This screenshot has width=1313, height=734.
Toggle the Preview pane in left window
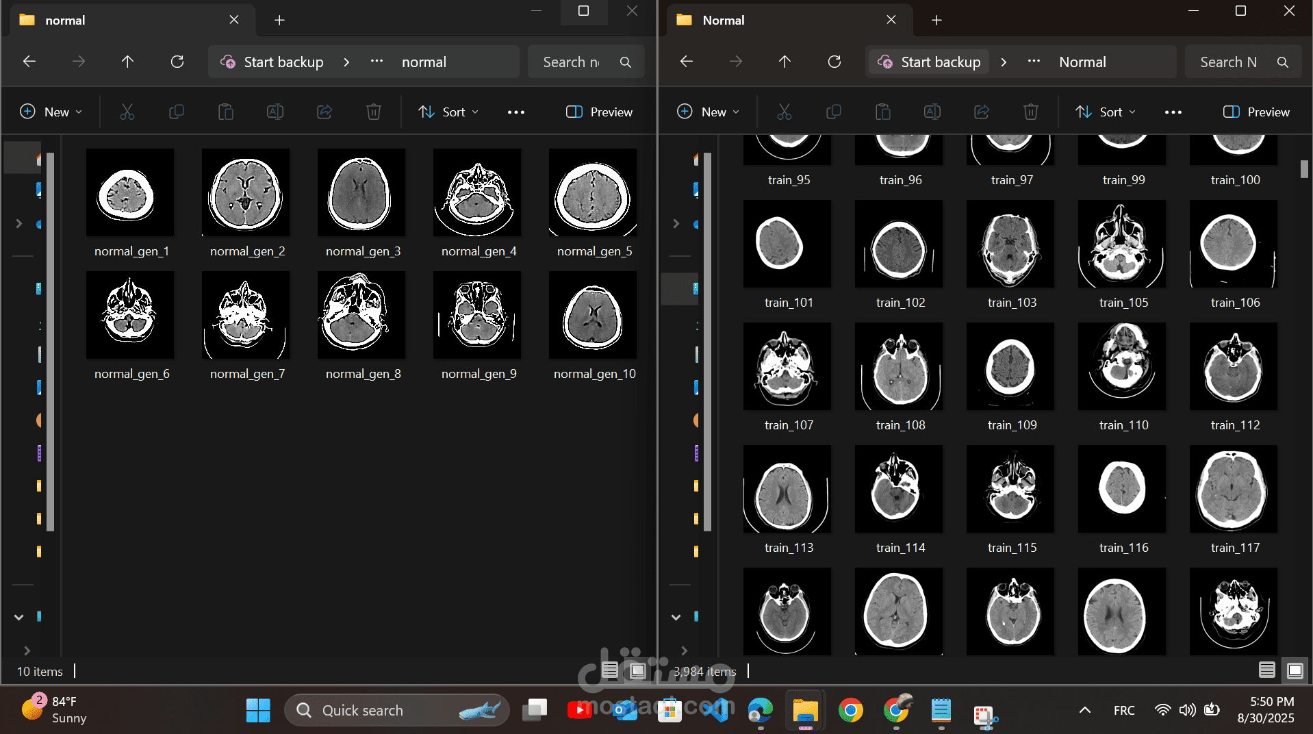(599, 112)
